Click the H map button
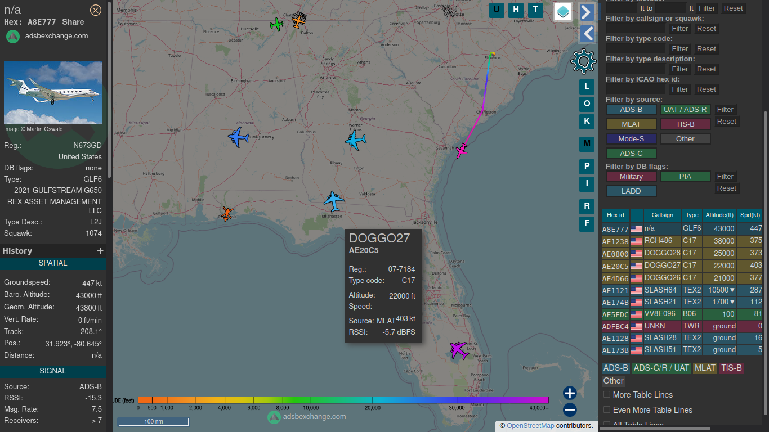Viewport: 769px width, 432px height. [x=516, y=10]
